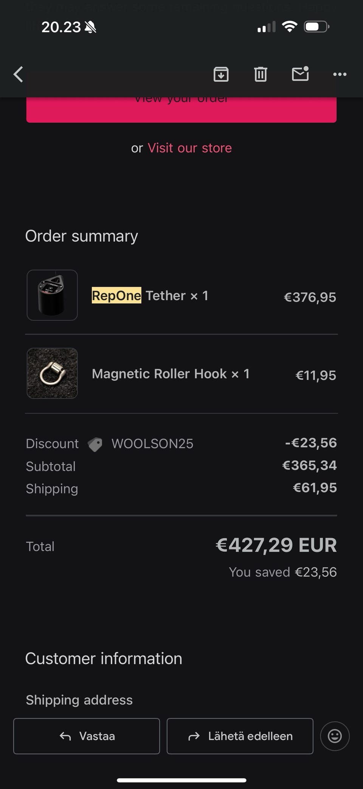Open the three-dot more options menu
The image size is (363, 789).
tap(340, 74)
